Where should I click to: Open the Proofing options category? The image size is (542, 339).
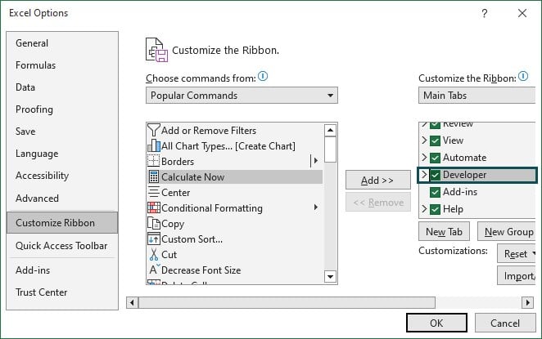tap(62, 109)
